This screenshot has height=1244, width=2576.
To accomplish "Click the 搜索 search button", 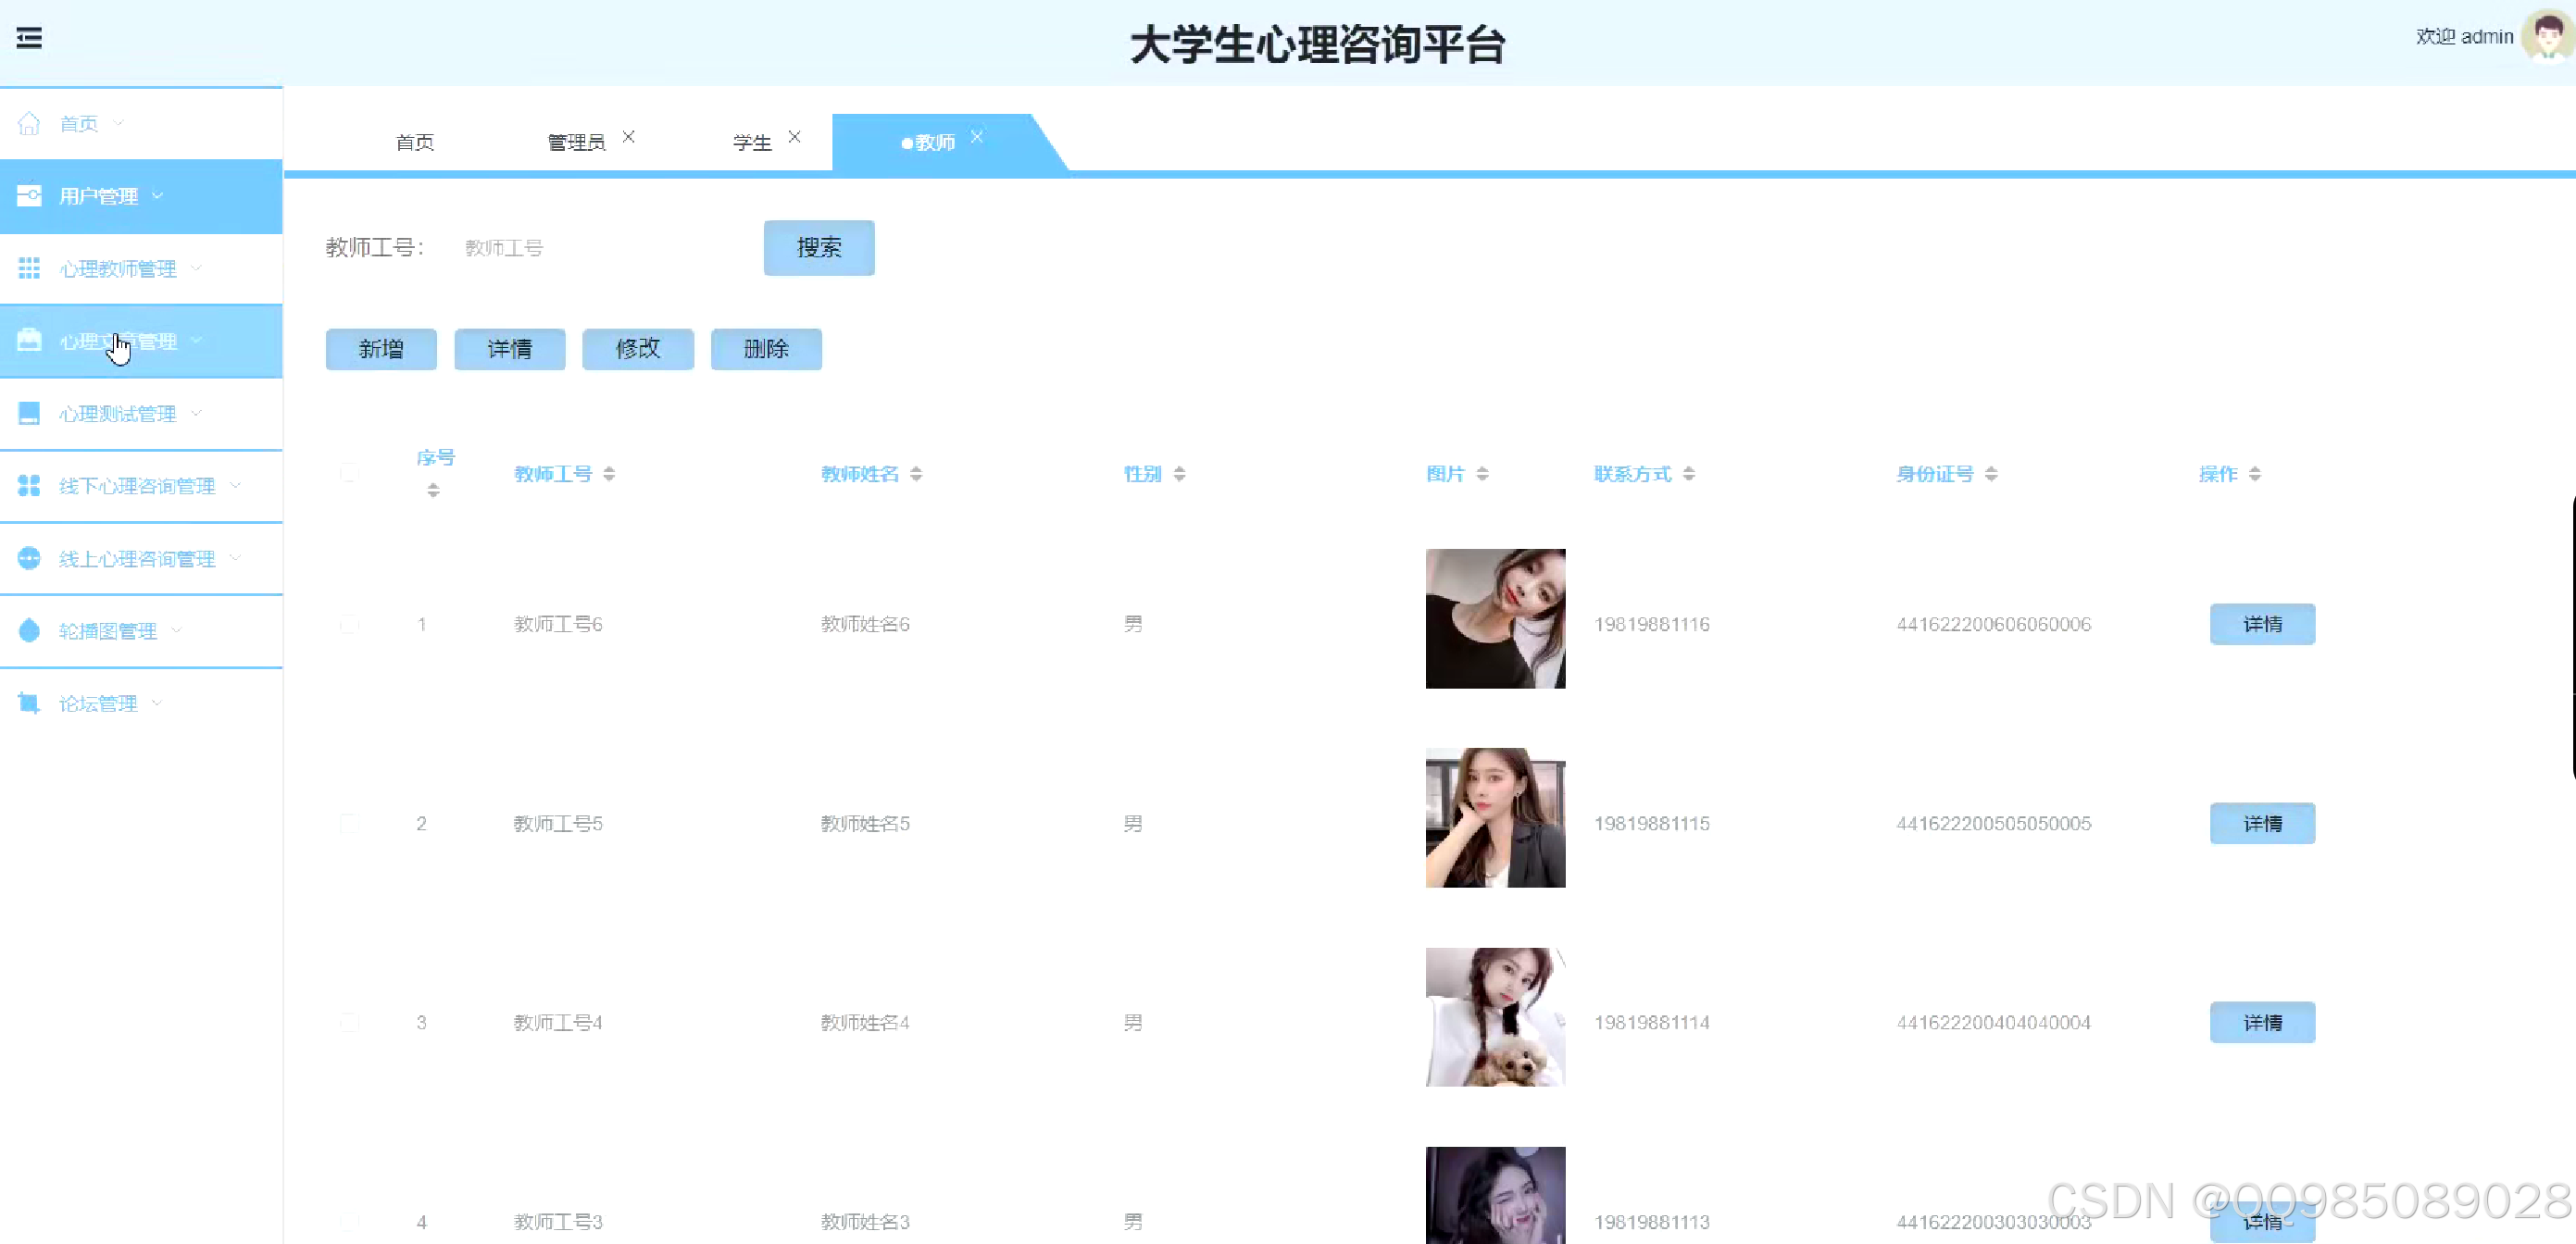I will pos(818,248).
